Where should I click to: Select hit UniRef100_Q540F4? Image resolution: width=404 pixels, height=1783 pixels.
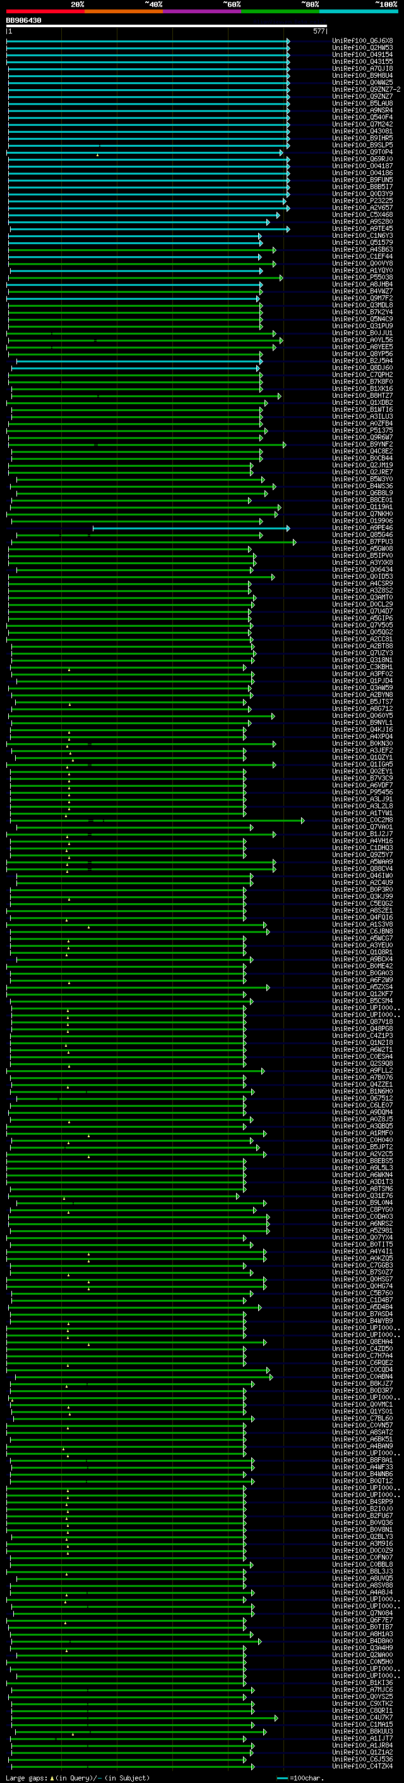coord(362,117)
